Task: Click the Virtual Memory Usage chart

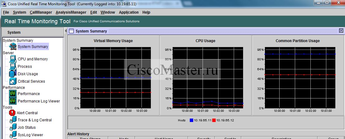Action: 116,78
